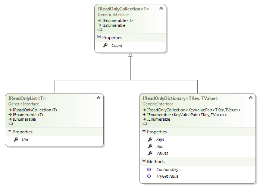Collapse Methods section in IReadOnlyDictionary
Viewport: 260px width, 187px height.
coord(144,161)
